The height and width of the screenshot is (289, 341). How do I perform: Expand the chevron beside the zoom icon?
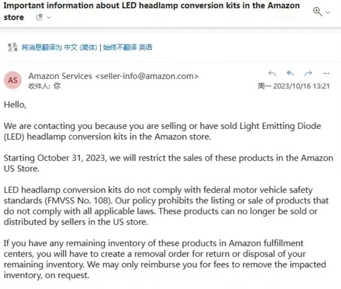pyautogui.click(x=328, y=13)
